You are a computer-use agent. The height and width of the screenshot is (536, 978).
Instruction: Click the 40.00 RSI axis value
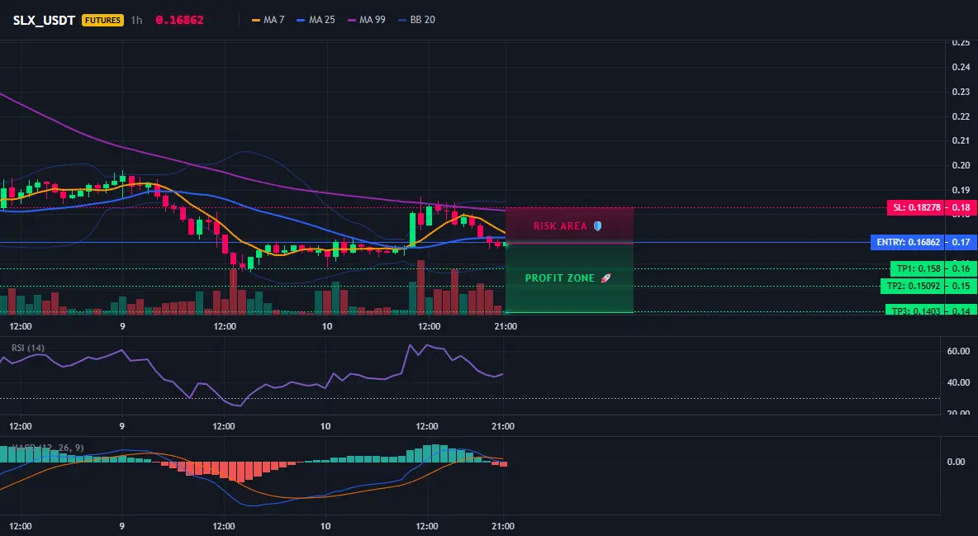[958, 382]
